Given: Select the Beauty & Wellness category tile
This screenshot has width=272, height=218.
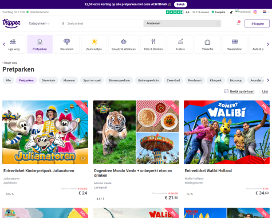Looking at the screenshot, I should [124, 44].
